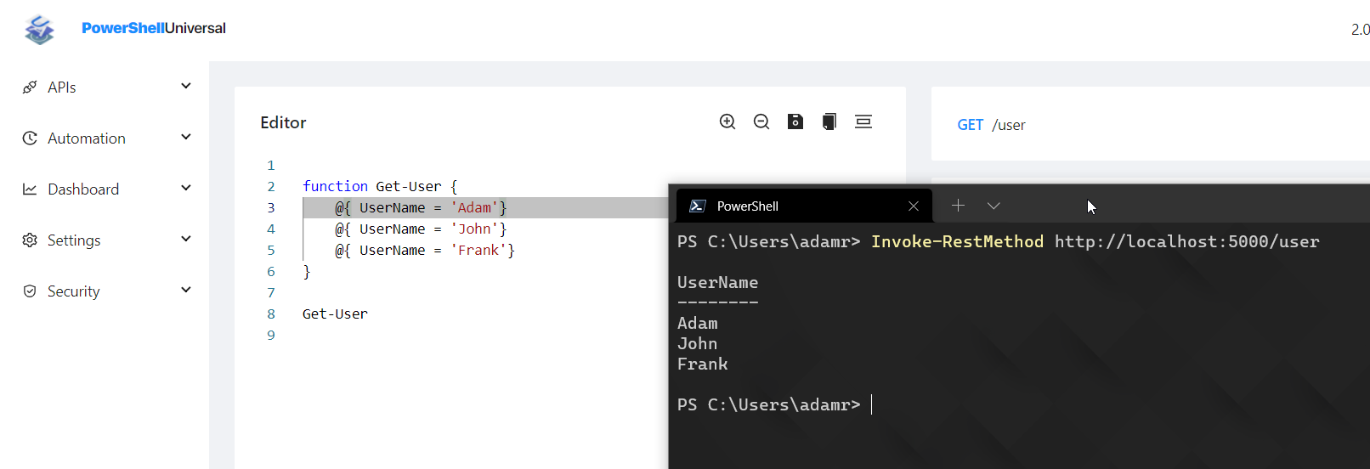Image resolution: width=1370 pixels, height=469 pixels.
Task: Add a new terminal tab with plus
Action: pyautogui.click(x=958, y=206)
